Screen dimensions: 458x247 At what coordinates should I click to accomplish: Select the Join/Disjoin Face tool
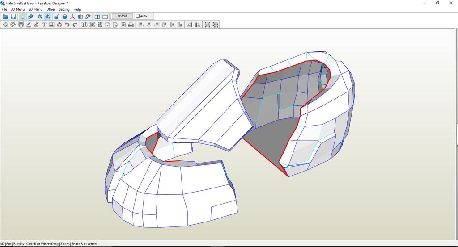[21, 25]
